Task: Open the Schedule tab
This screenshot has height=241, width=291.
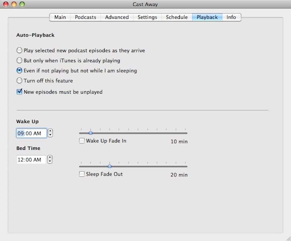Action: click(177, 17)
